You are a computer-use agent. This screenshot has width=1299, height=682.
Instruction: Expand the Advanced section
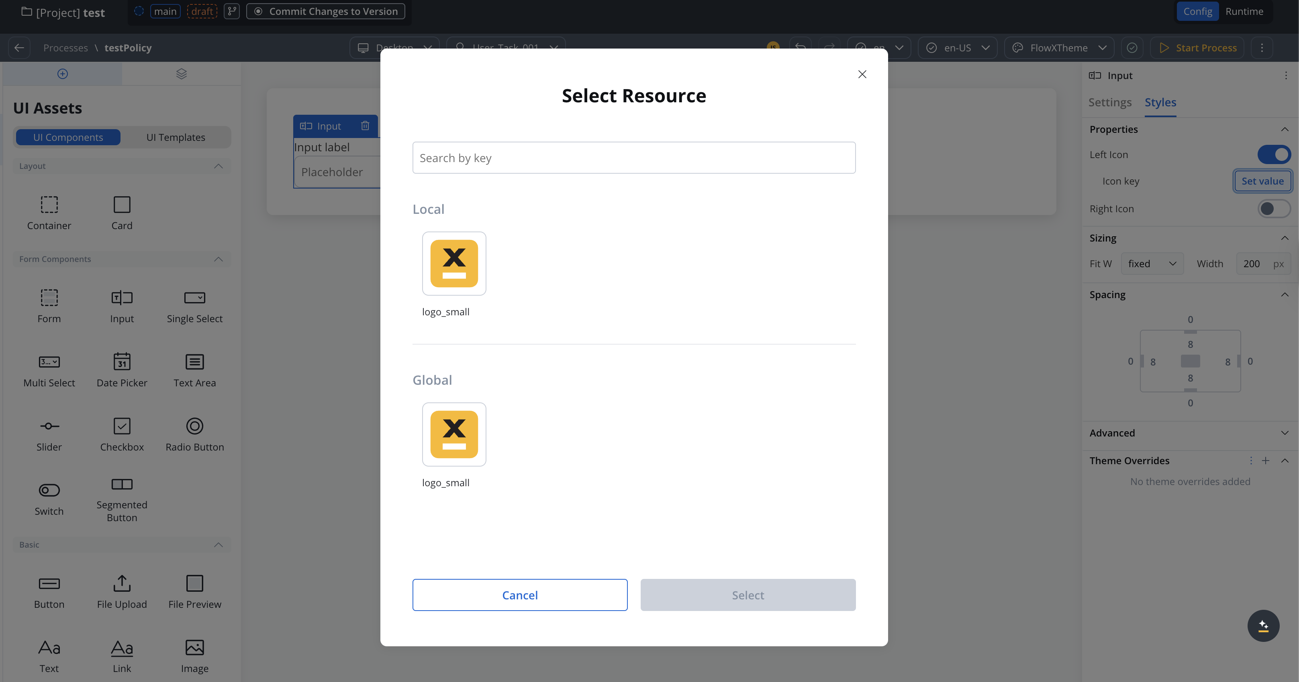(1285, 433)
